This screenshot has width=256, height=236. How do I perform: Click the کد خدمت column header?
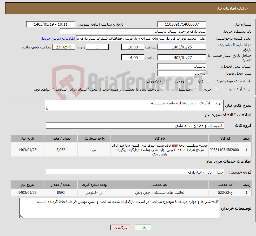coord(225,185)
